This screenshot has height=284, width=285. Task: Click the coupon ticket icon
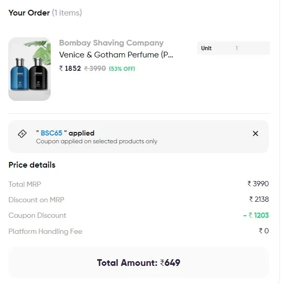[x=22, y=133]
